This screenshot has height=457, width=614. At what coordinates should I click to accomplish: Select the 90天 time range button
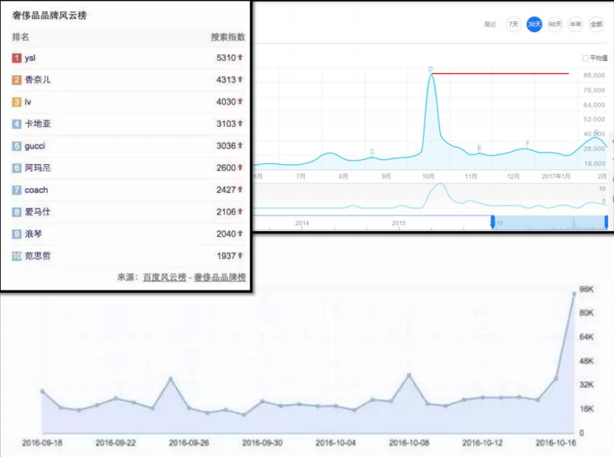(x=555, y=24)
